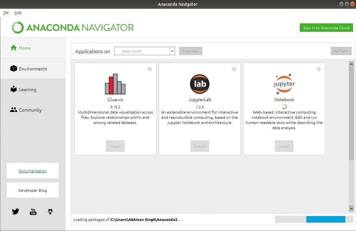Click the scrollbar down arrow
Image resolution: width=356 pixels, height=231 pixels.
(351, 208)
